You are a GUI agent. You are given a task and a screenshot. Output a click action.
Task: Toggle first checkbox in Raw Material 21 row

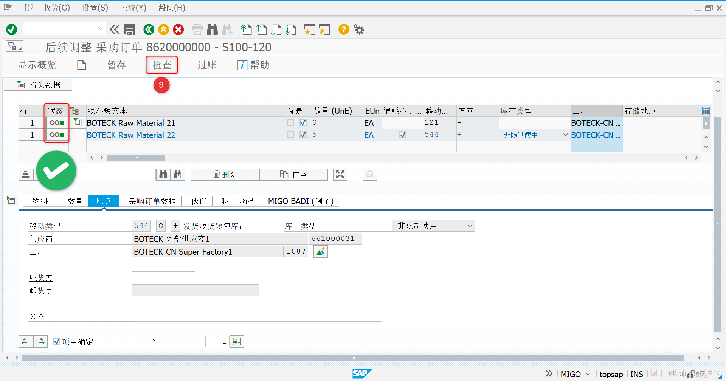pos(290,123)
